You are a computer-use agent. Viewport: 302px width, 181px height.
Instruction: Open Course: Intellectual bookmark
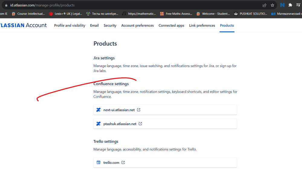click(28, 14)
